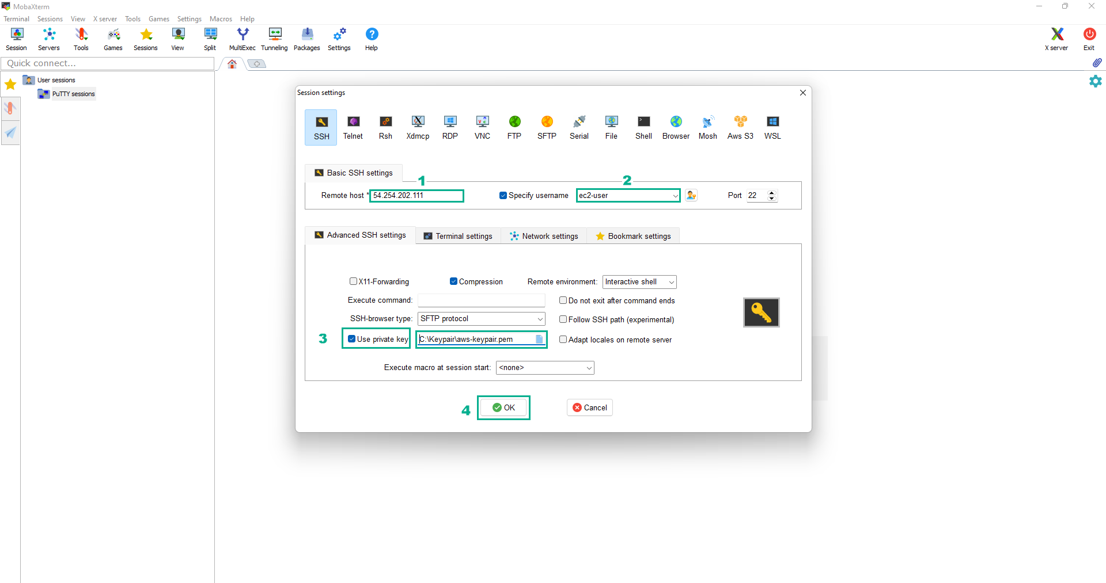Select the Serial session type
Viewport: 1106px width, 583px height.
pyautogui.click(x=579, y=128)
